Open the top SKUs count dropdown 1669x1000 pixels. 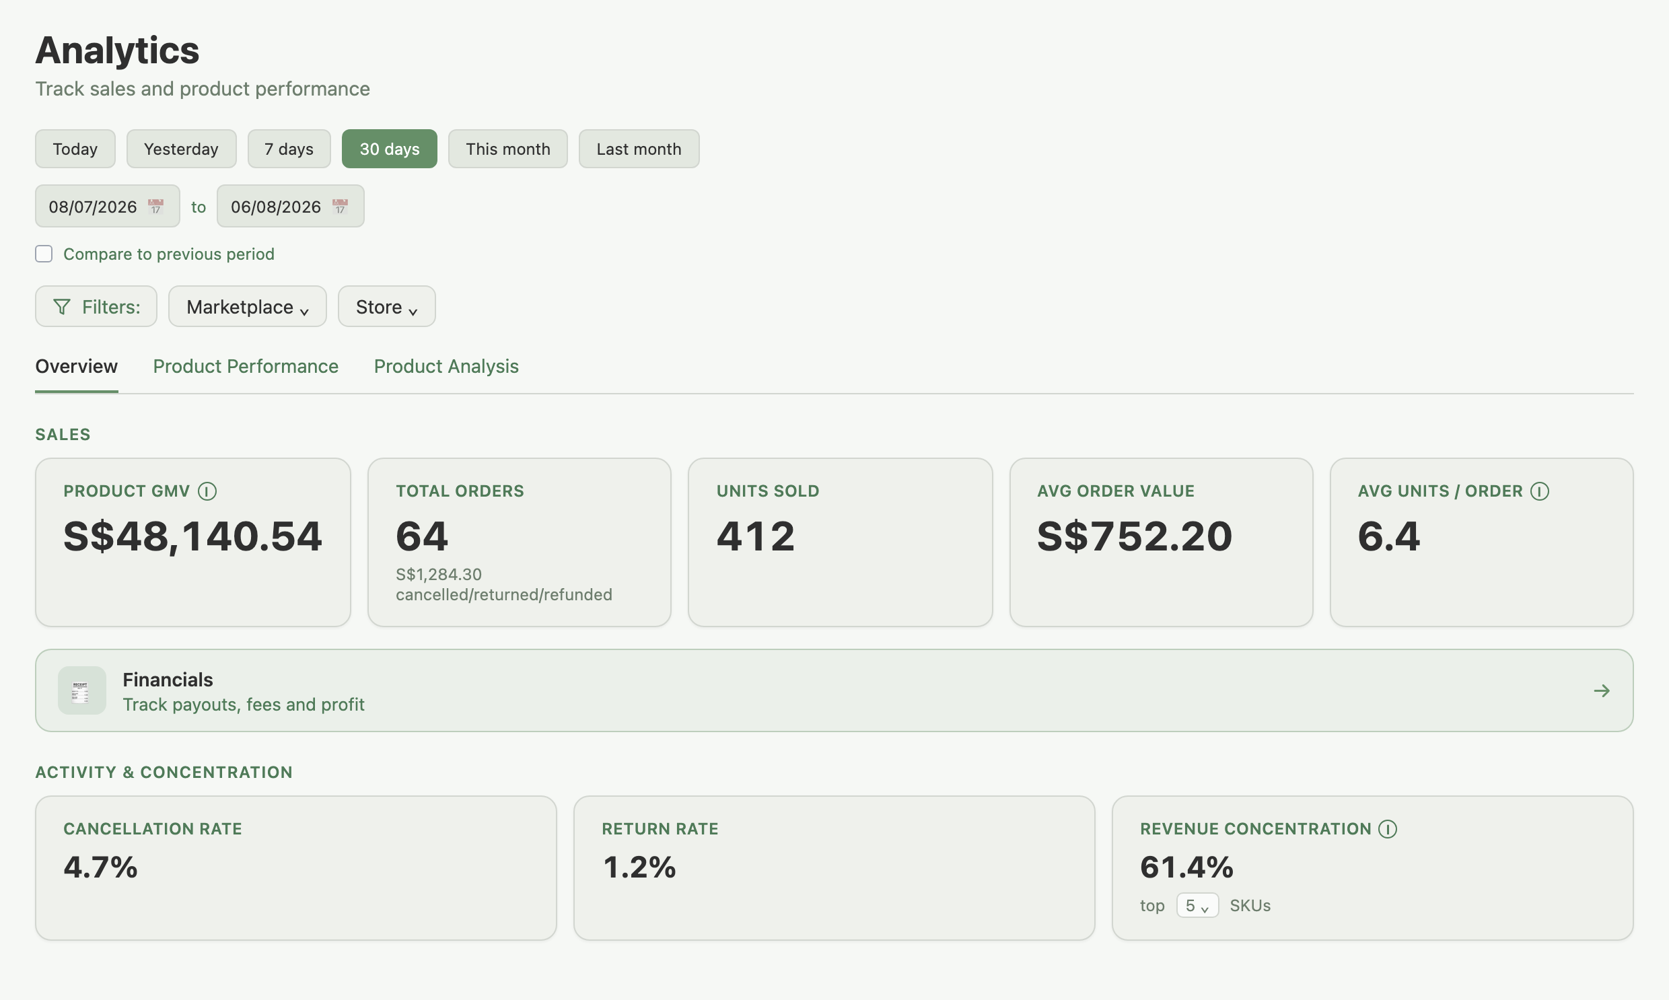click(1197, 906)
